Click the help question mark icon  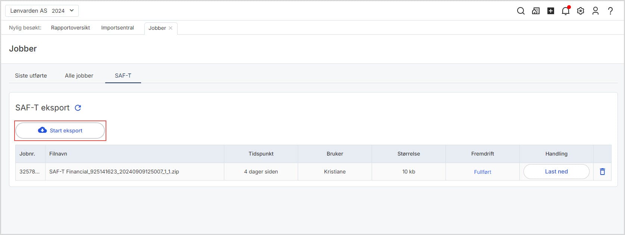pos(610,11)
